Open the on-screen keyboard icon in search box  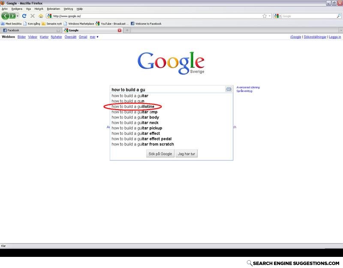tap(229, 89)
